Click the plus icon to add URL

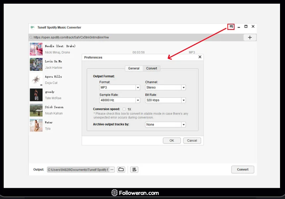point(250,37)
